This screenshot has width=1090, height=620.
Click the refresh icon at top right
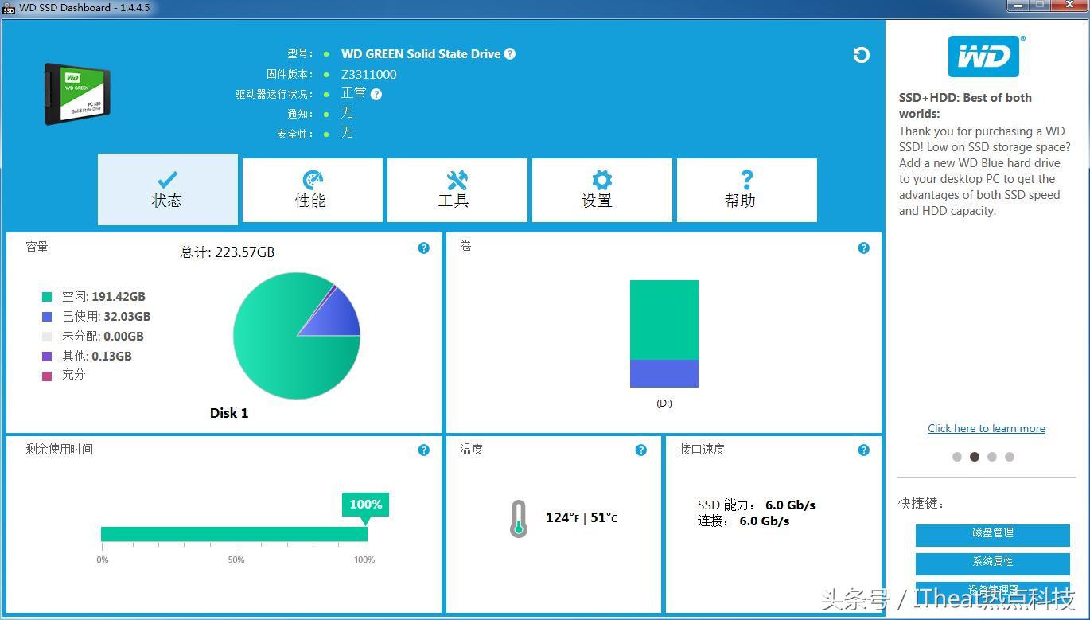pos(862,55)
